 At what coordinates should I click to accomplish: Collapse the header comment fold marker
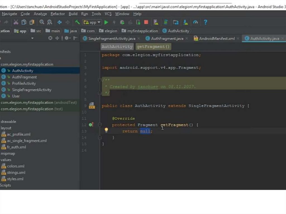[x=100, y=80]
